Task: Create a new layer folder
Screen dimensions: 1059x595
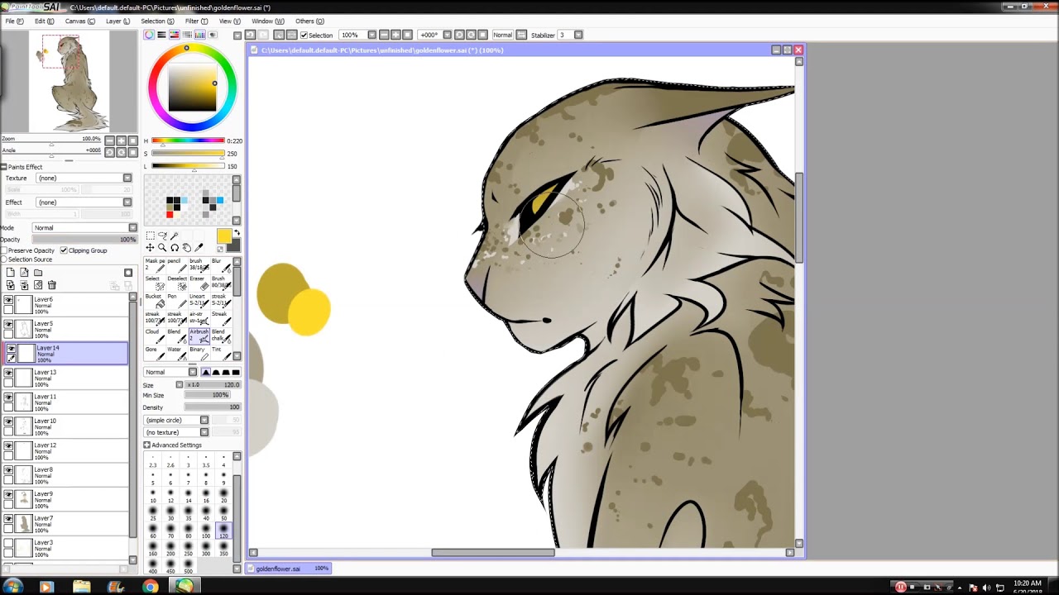Action: coord(38,273)
